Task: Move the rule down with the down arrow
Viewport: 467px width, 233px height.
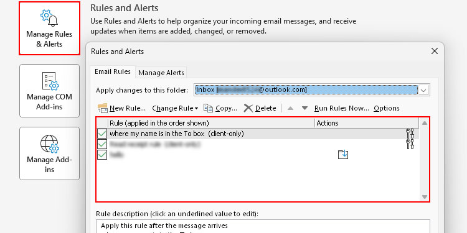Action: tap(304, 108)
